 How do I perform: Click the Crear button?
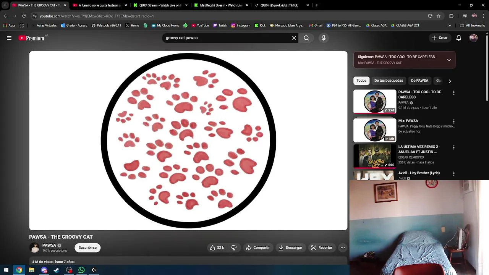pyautogui.click(x=439, y=38)
